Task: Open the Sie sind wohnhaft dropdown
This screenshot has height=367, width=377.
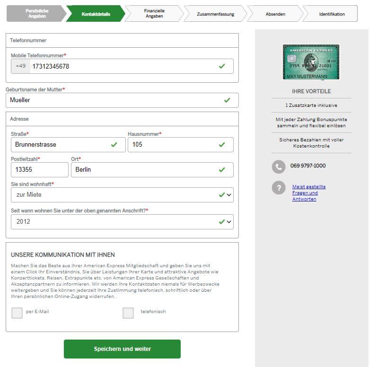Action: (x=122, y=195)
